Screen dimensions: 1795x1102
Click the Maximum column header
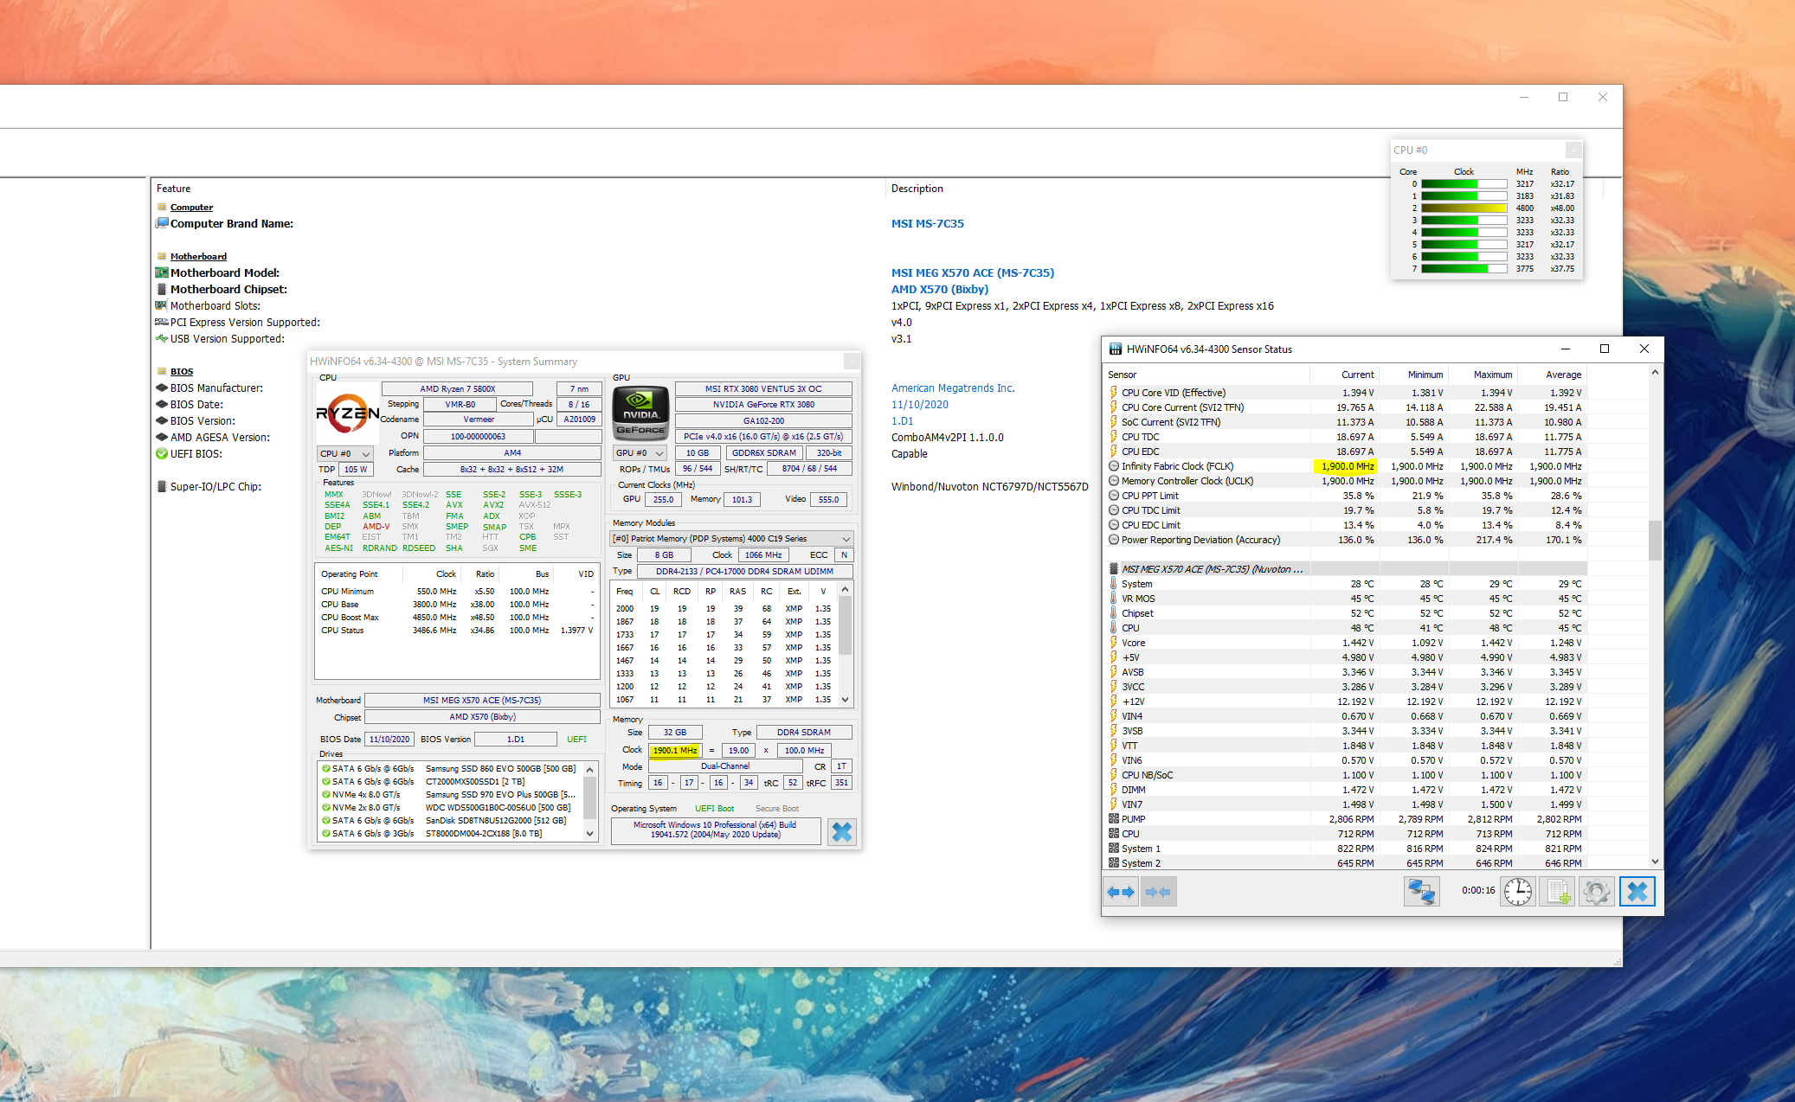tap(1483, 375)
